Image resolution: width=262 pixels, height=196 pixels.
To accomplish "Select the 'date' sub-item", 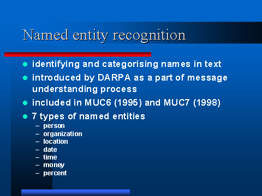I will pos(50,150).
